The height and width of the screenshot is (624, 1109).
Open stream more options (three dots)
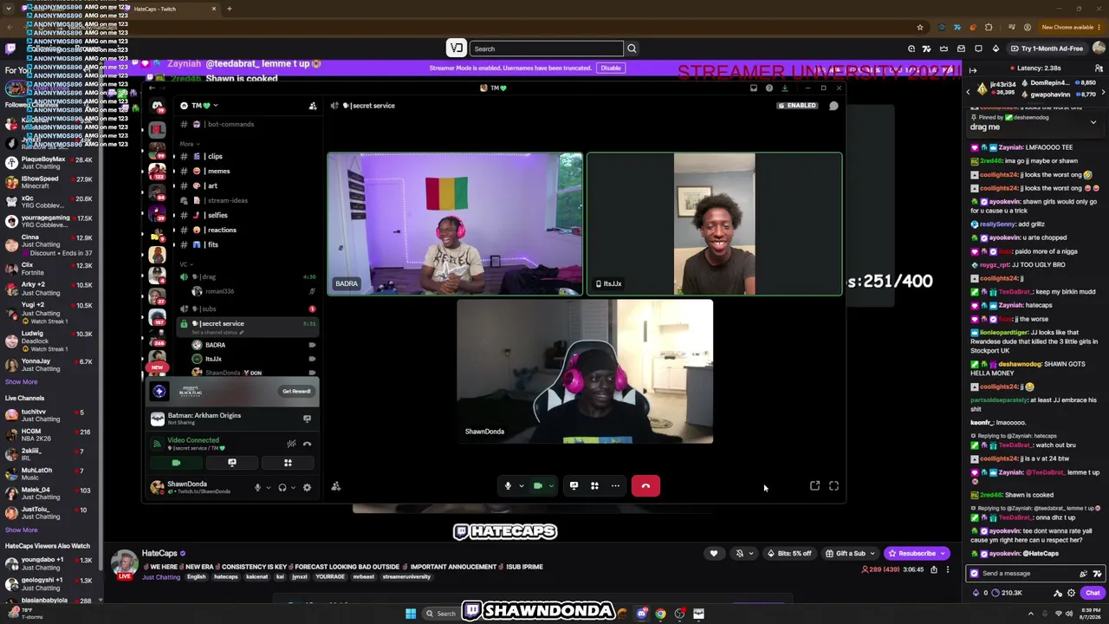(x=947, y=569)
